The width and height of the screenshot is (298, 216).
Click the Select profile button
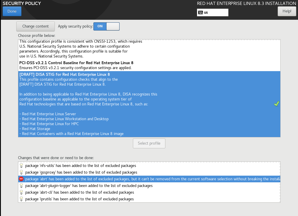point(149,143)
